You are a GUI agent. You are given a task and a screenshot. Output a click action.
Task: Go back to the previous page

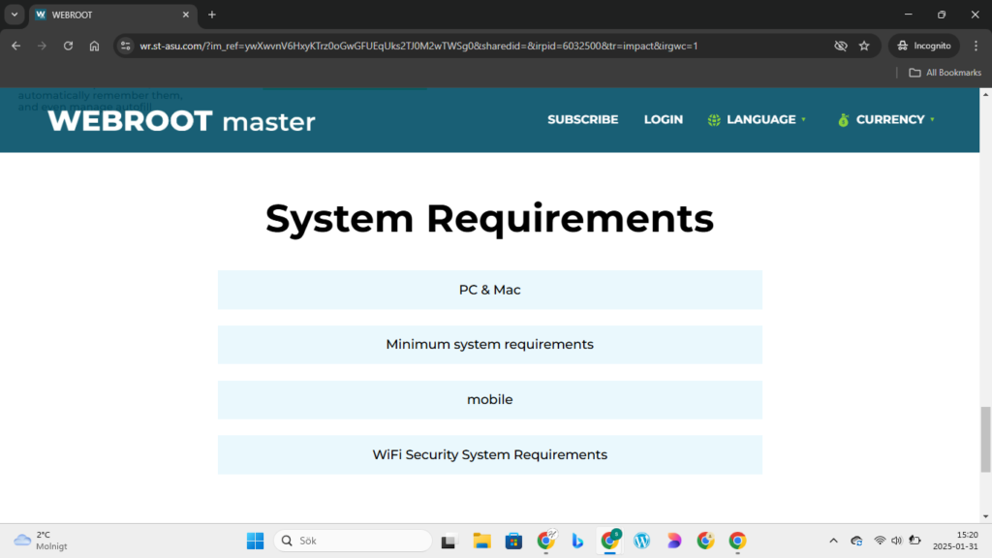tap(15, 46)
